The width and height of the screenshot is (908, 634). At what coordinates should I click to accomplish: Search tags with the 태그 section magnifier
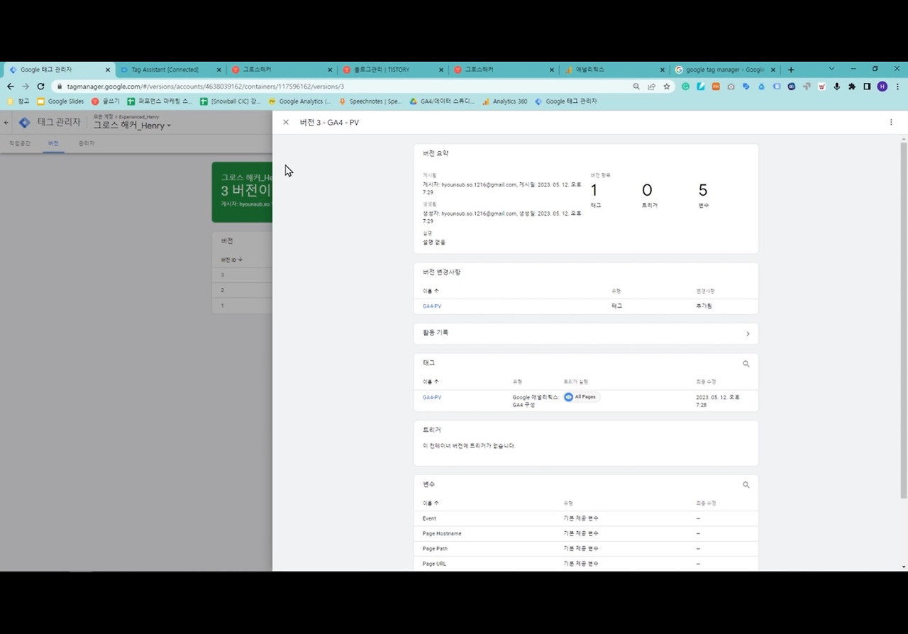pyautogui.click(x=746, y=363)
